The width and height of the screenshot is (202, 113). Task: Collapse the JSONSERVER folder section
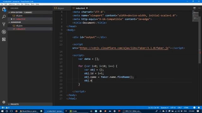pos(30,22)
